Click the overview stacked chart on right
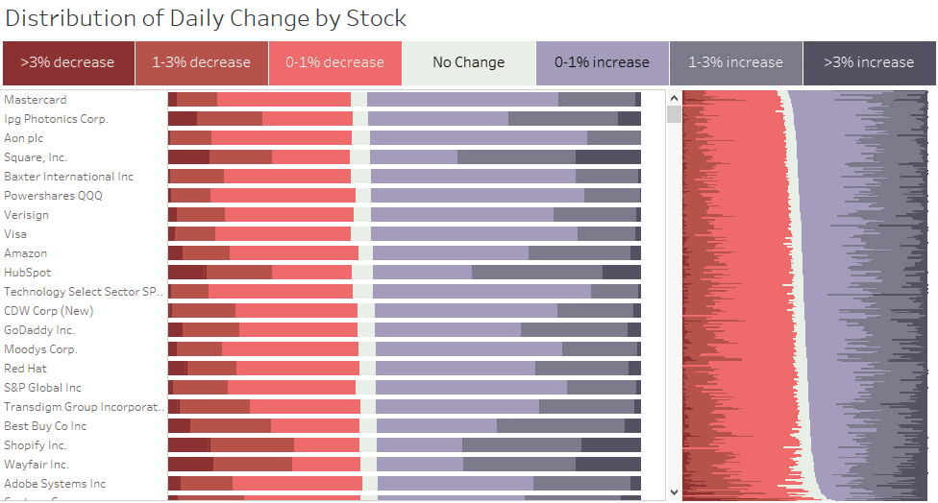 click(x=804, y=295)
